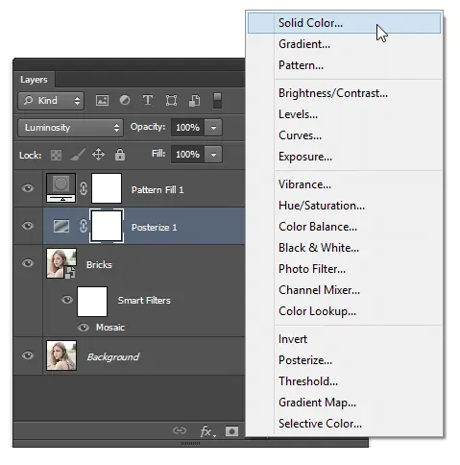460x465 pixels.
Task: Lock image pixels brush icon
Action: pyautogui.click(x=78, y=155)
